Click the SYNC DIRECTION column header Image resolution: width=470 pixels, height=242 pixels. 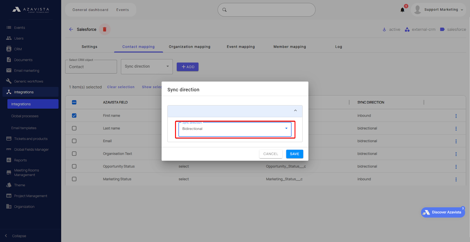click(x=371, y=102)
